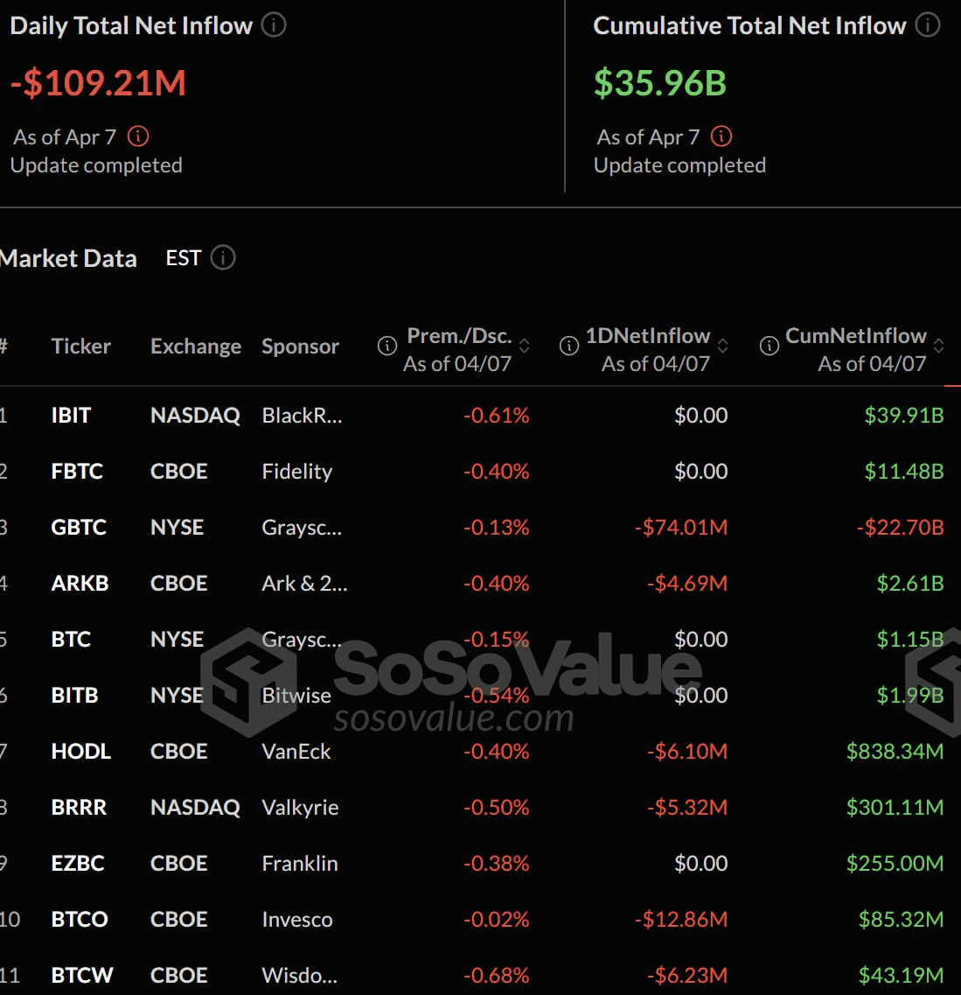Viewport: 961px width, 995px height.
Task: Open the GBTC ticker details link
Action: coord(79,527)
